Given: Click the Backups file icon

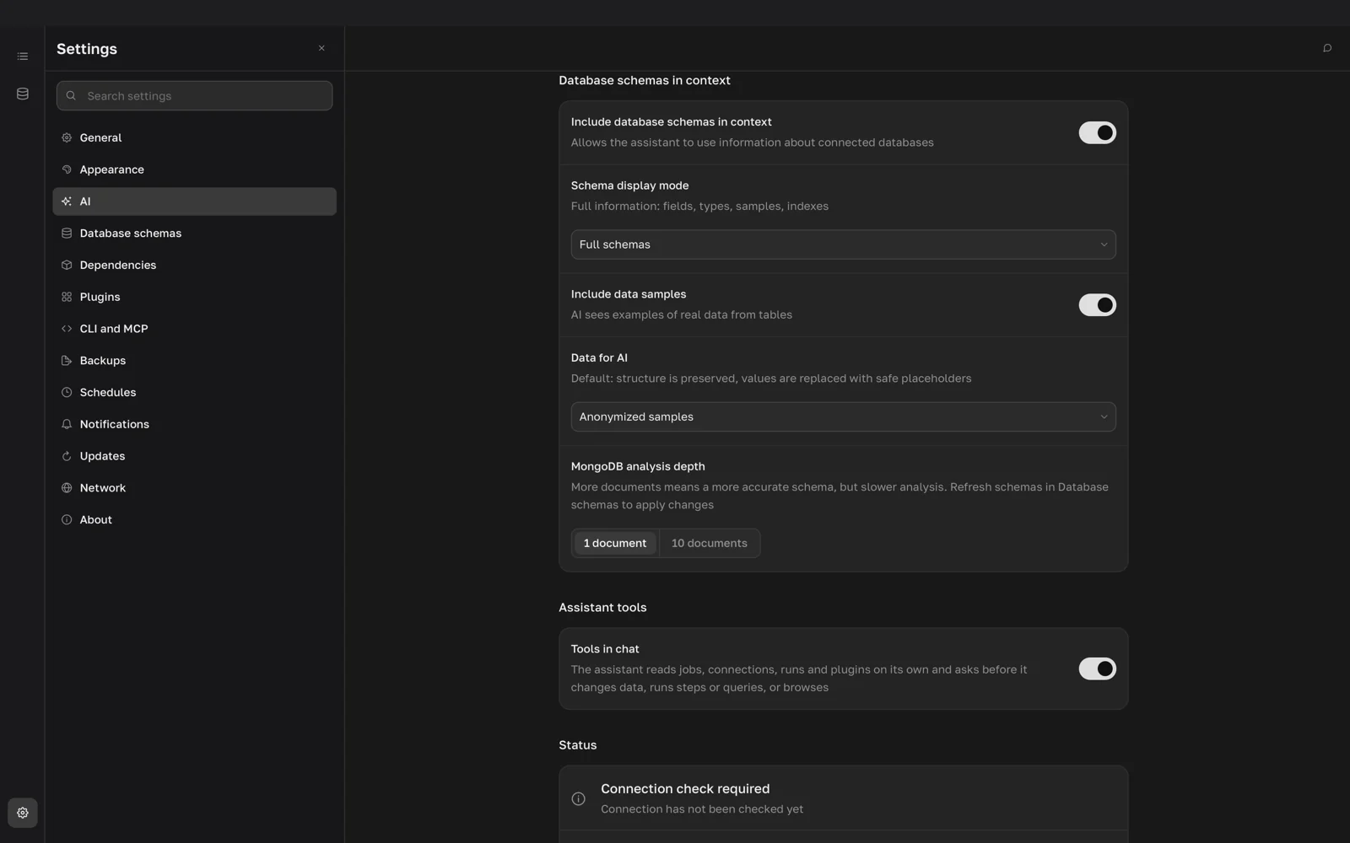Looking at the screenshot, I should click(x=67, y=360).
